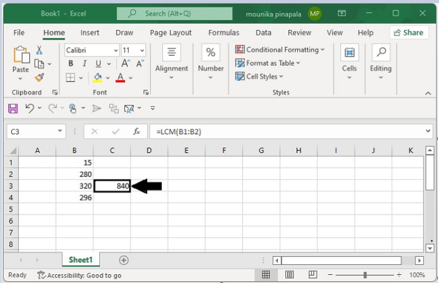
Task: Expand the formula bar chevron
Action: [x=428, y=131]
